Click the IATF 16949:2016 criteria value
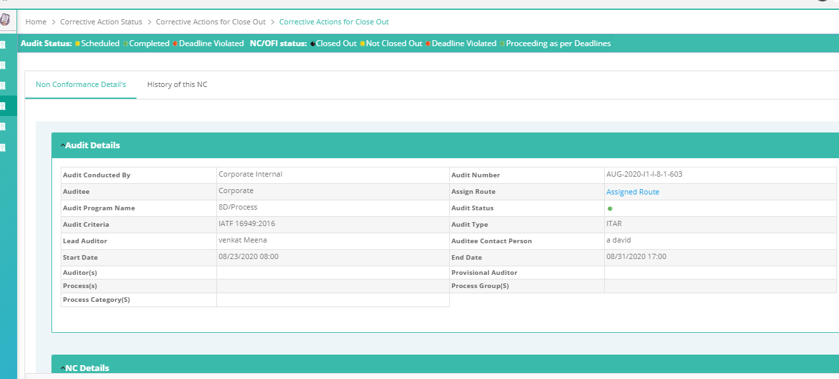 [x=247, y=224]
